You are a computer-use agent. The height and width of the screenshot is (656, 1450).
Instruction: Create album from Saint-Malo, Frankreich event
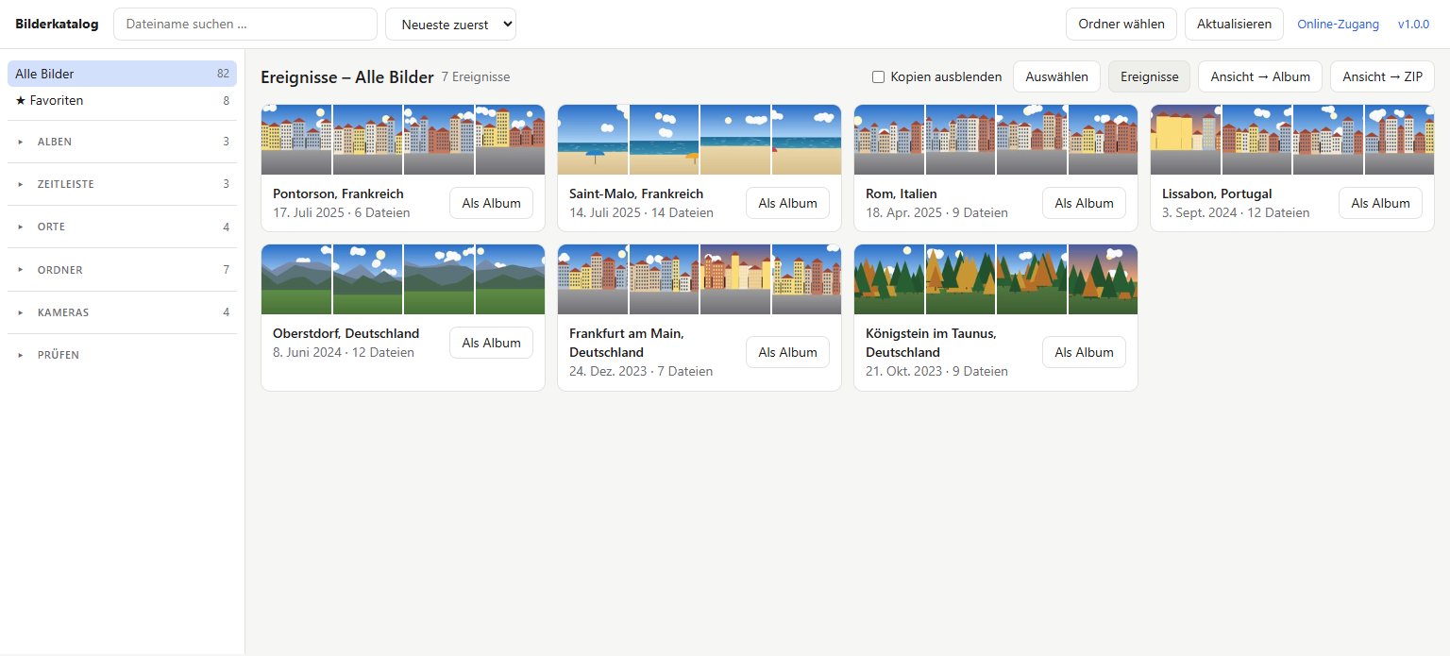[787, 203]
